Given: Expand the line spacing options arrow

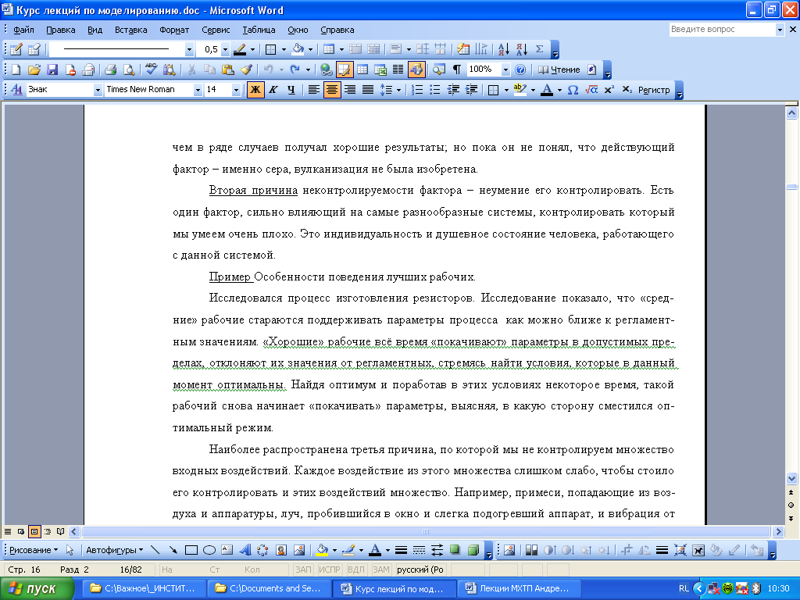Looking at the screenshot, I should (399, 90).
